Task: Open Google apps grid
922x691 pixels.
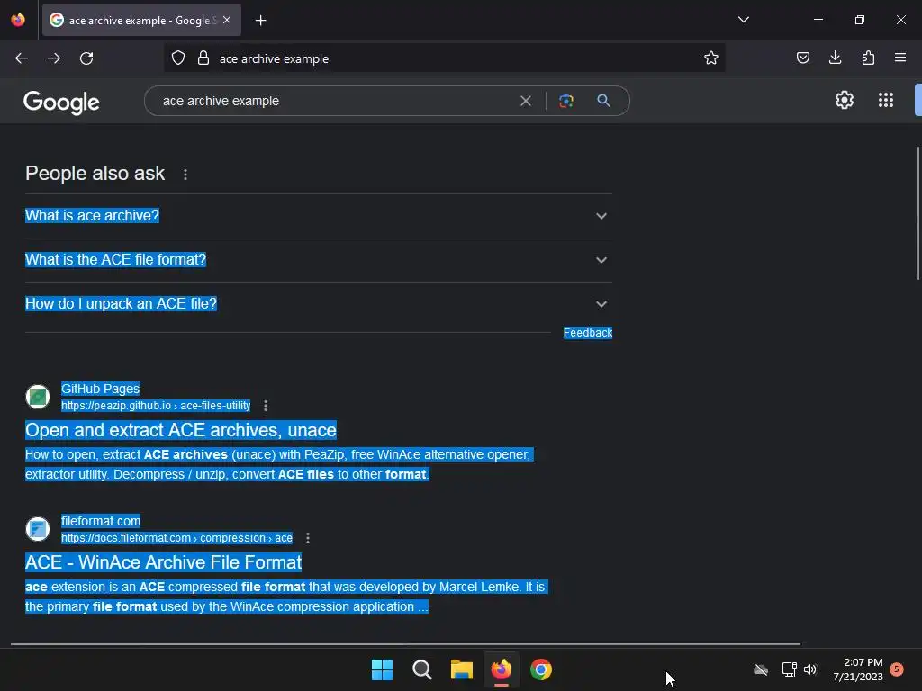Action: 886,100
